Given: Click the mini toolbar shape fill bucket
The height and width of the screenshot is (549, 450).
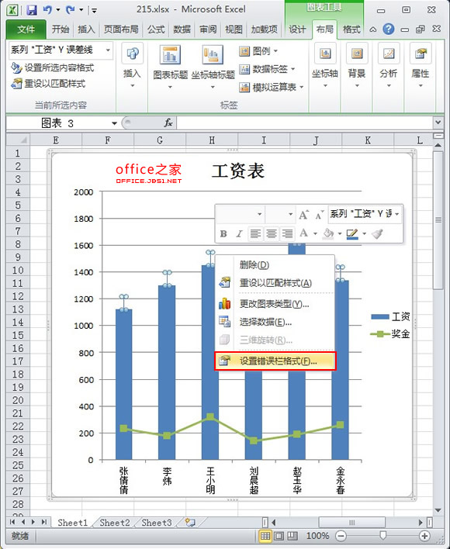Looking at the screenshot, I should [328, 233].
